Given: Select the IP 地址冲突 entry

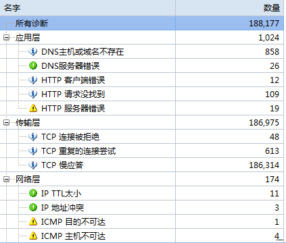Looking at the screenshot, I should click(x=62, y=208).
